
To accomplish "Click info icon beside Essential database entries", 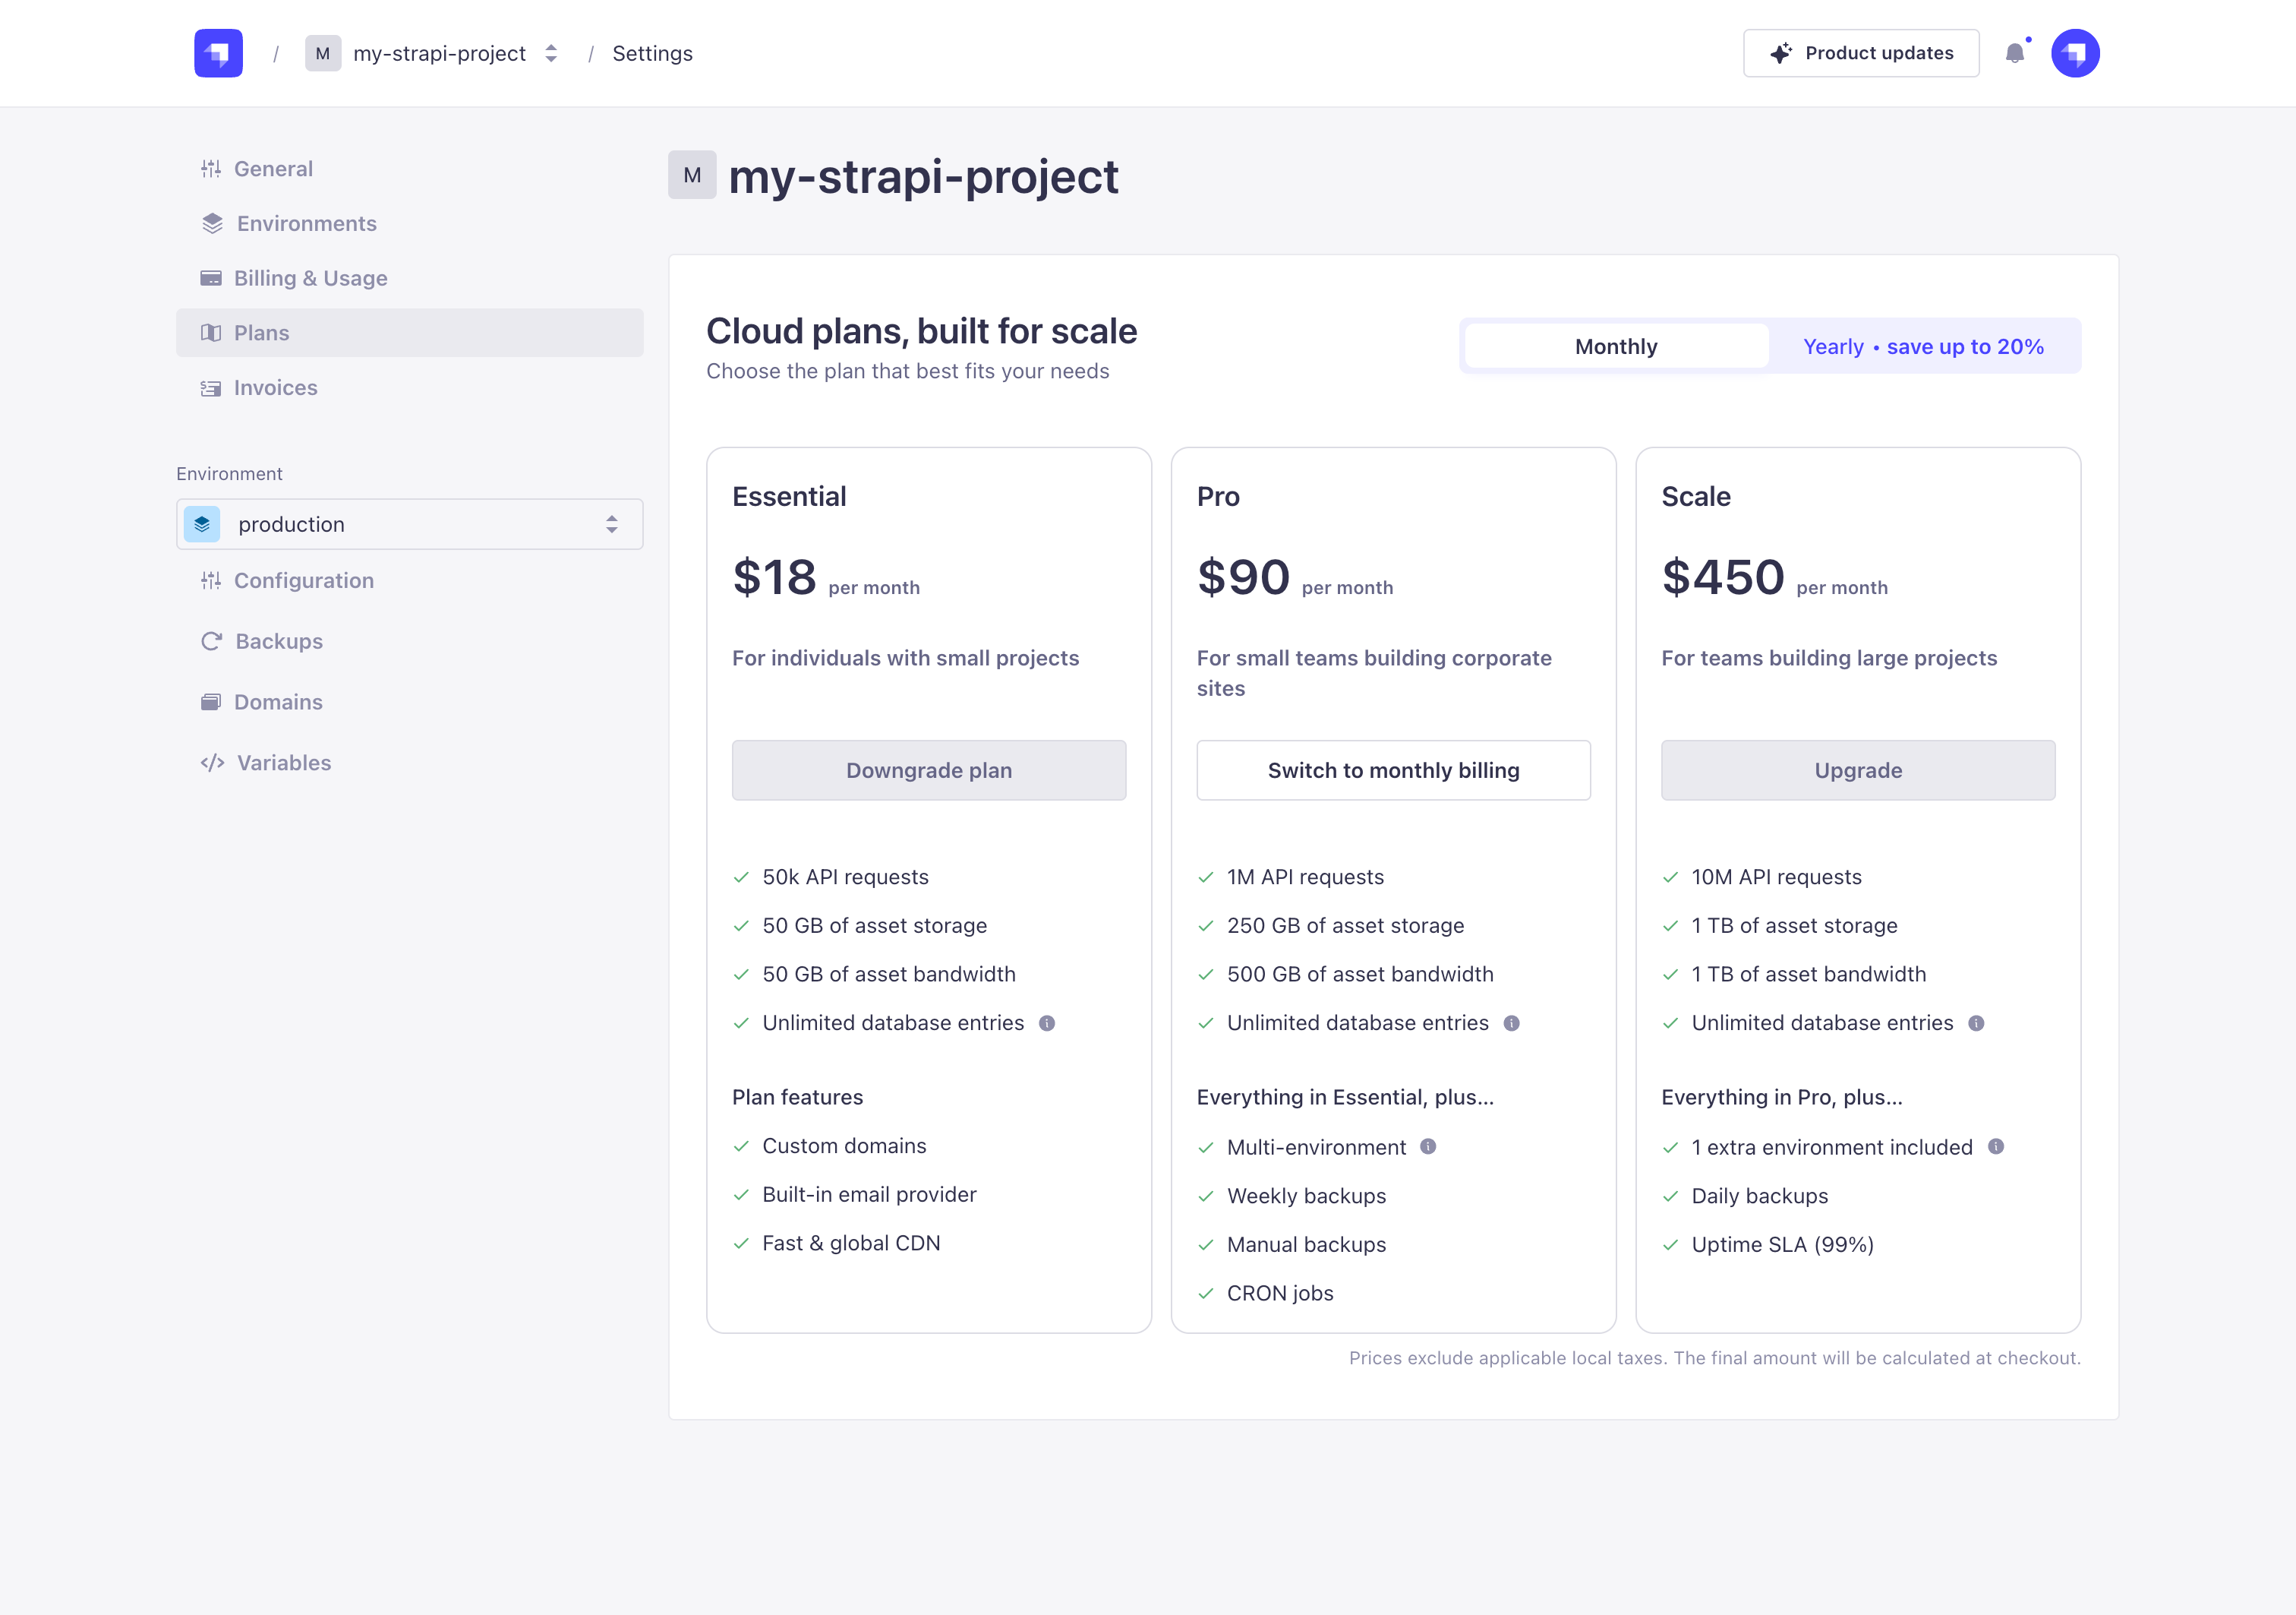I will [1047, 1022].
